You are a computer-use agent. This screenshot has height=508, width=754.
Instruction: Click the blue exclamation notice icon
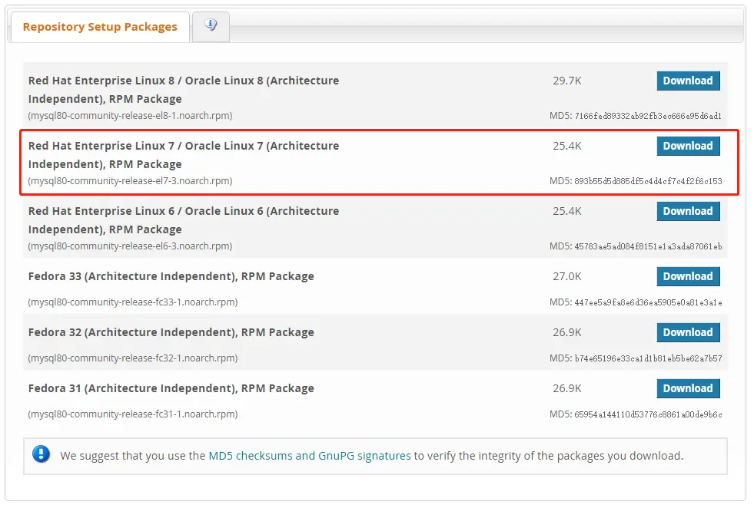tap(41, 454)
